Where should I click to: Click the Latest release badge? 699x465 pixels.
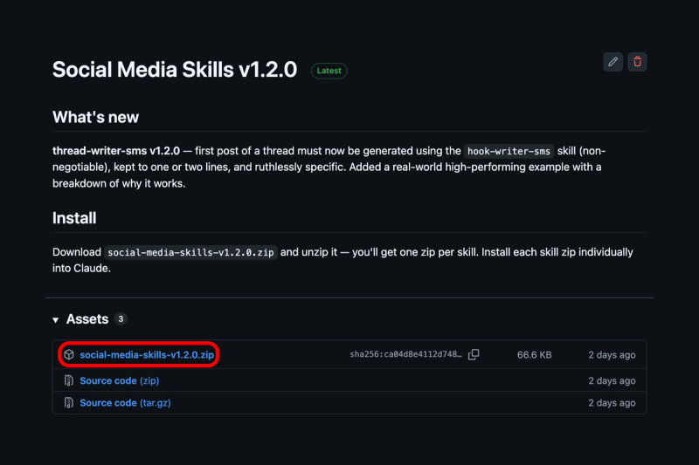point(329,71)
